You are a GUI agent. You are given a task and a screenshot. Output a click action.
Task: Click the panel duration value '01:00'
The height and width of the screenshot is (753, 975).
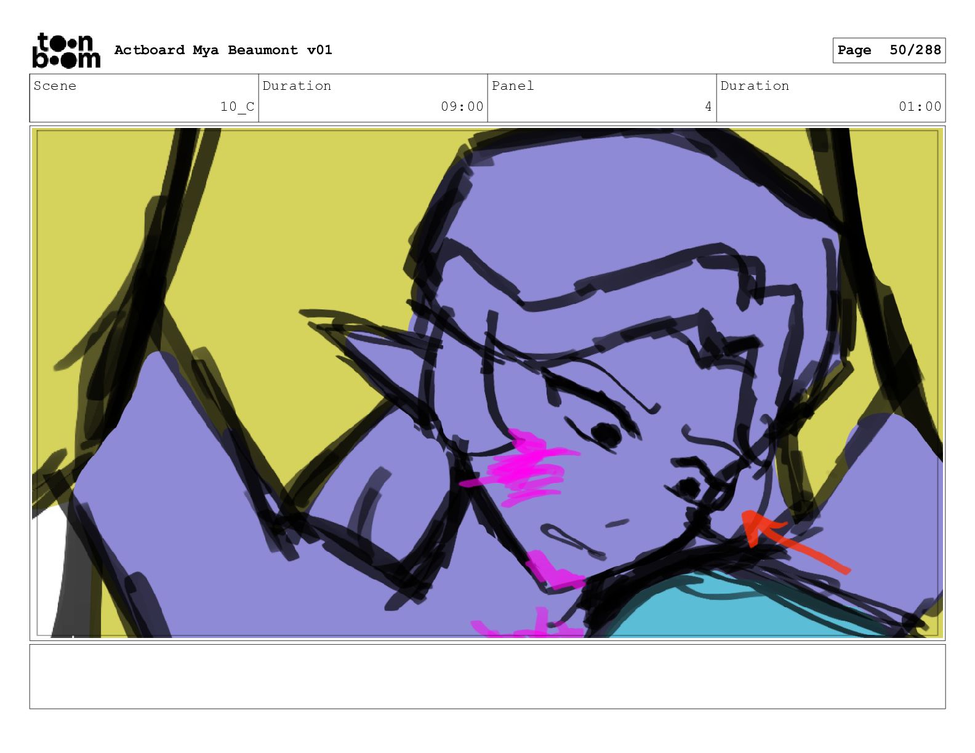[920, 106]
